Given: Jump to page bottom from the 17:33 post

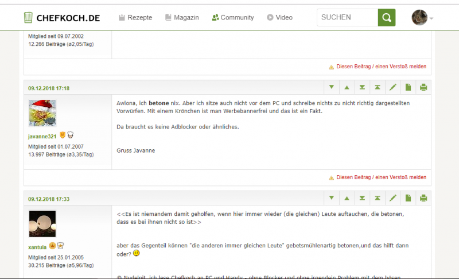Looking at the screenshot, I should (x=362, y=199).
